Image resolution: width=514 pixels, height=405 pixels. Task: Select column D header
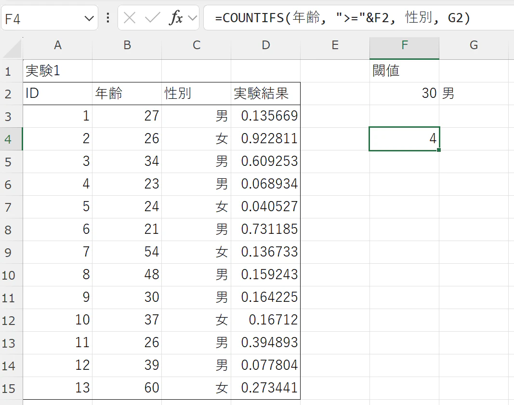click(266, 45)
